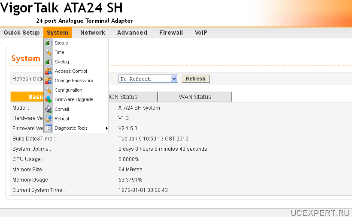352x218 pixels.
Task: Click the Refresh button
Action: point(195,79)
